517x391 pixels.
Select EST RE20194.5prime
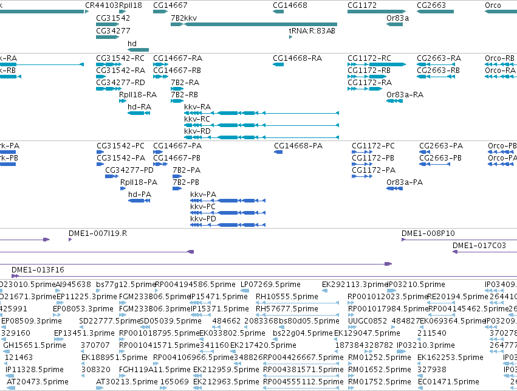coord(441,303)
